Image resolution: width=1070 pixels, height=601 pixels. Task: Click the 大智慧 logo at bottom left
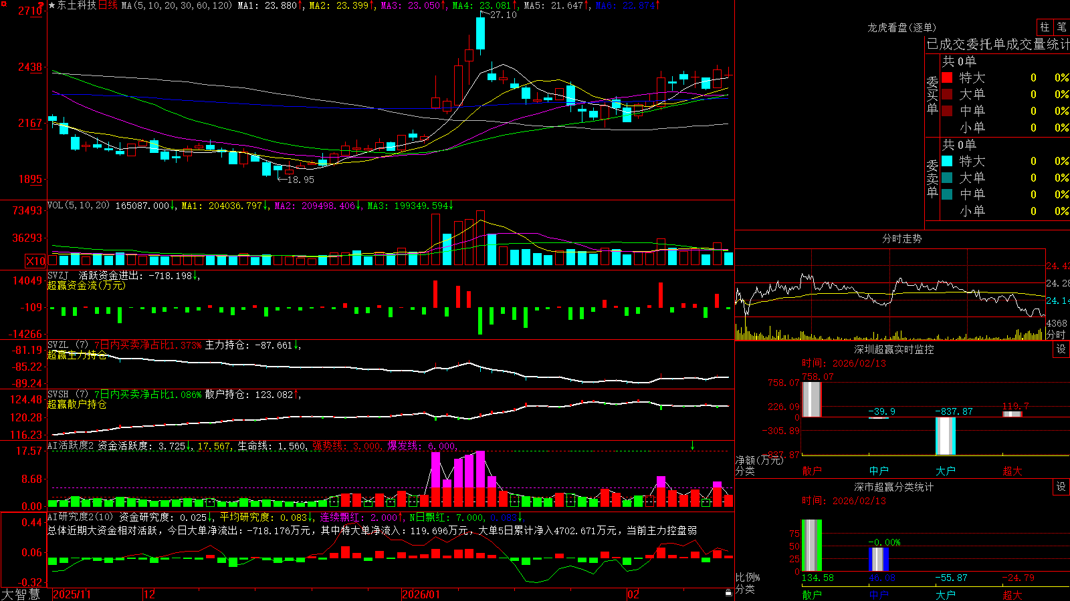(20, 594)
